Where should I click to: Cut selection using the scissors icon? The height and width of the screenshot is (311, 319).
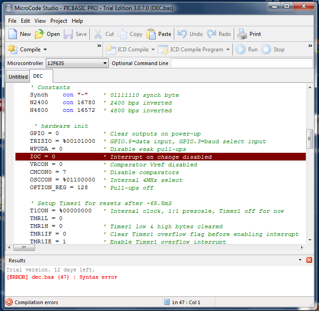[x=98, y=34]
